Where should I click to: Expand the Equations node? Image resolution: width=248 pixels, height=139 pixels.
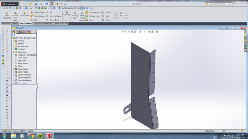[14, 52]
